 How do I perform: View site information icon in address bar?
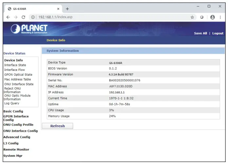33,17
